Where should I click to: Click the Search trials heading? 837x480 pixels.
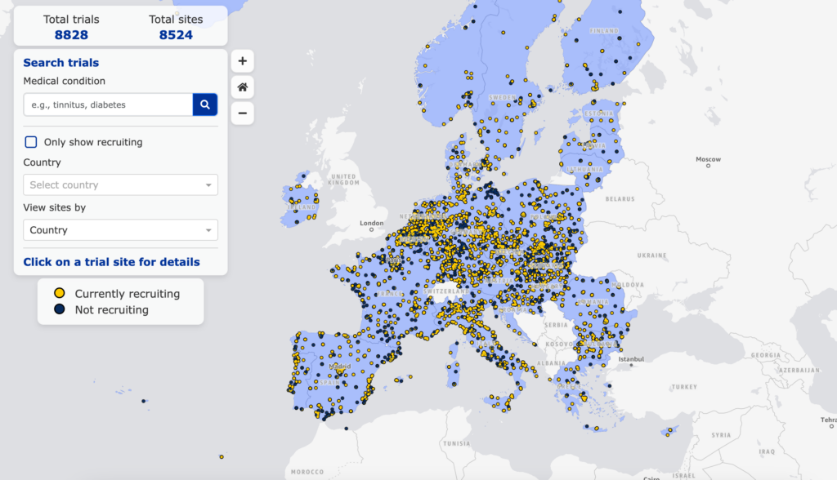(61, 63)
